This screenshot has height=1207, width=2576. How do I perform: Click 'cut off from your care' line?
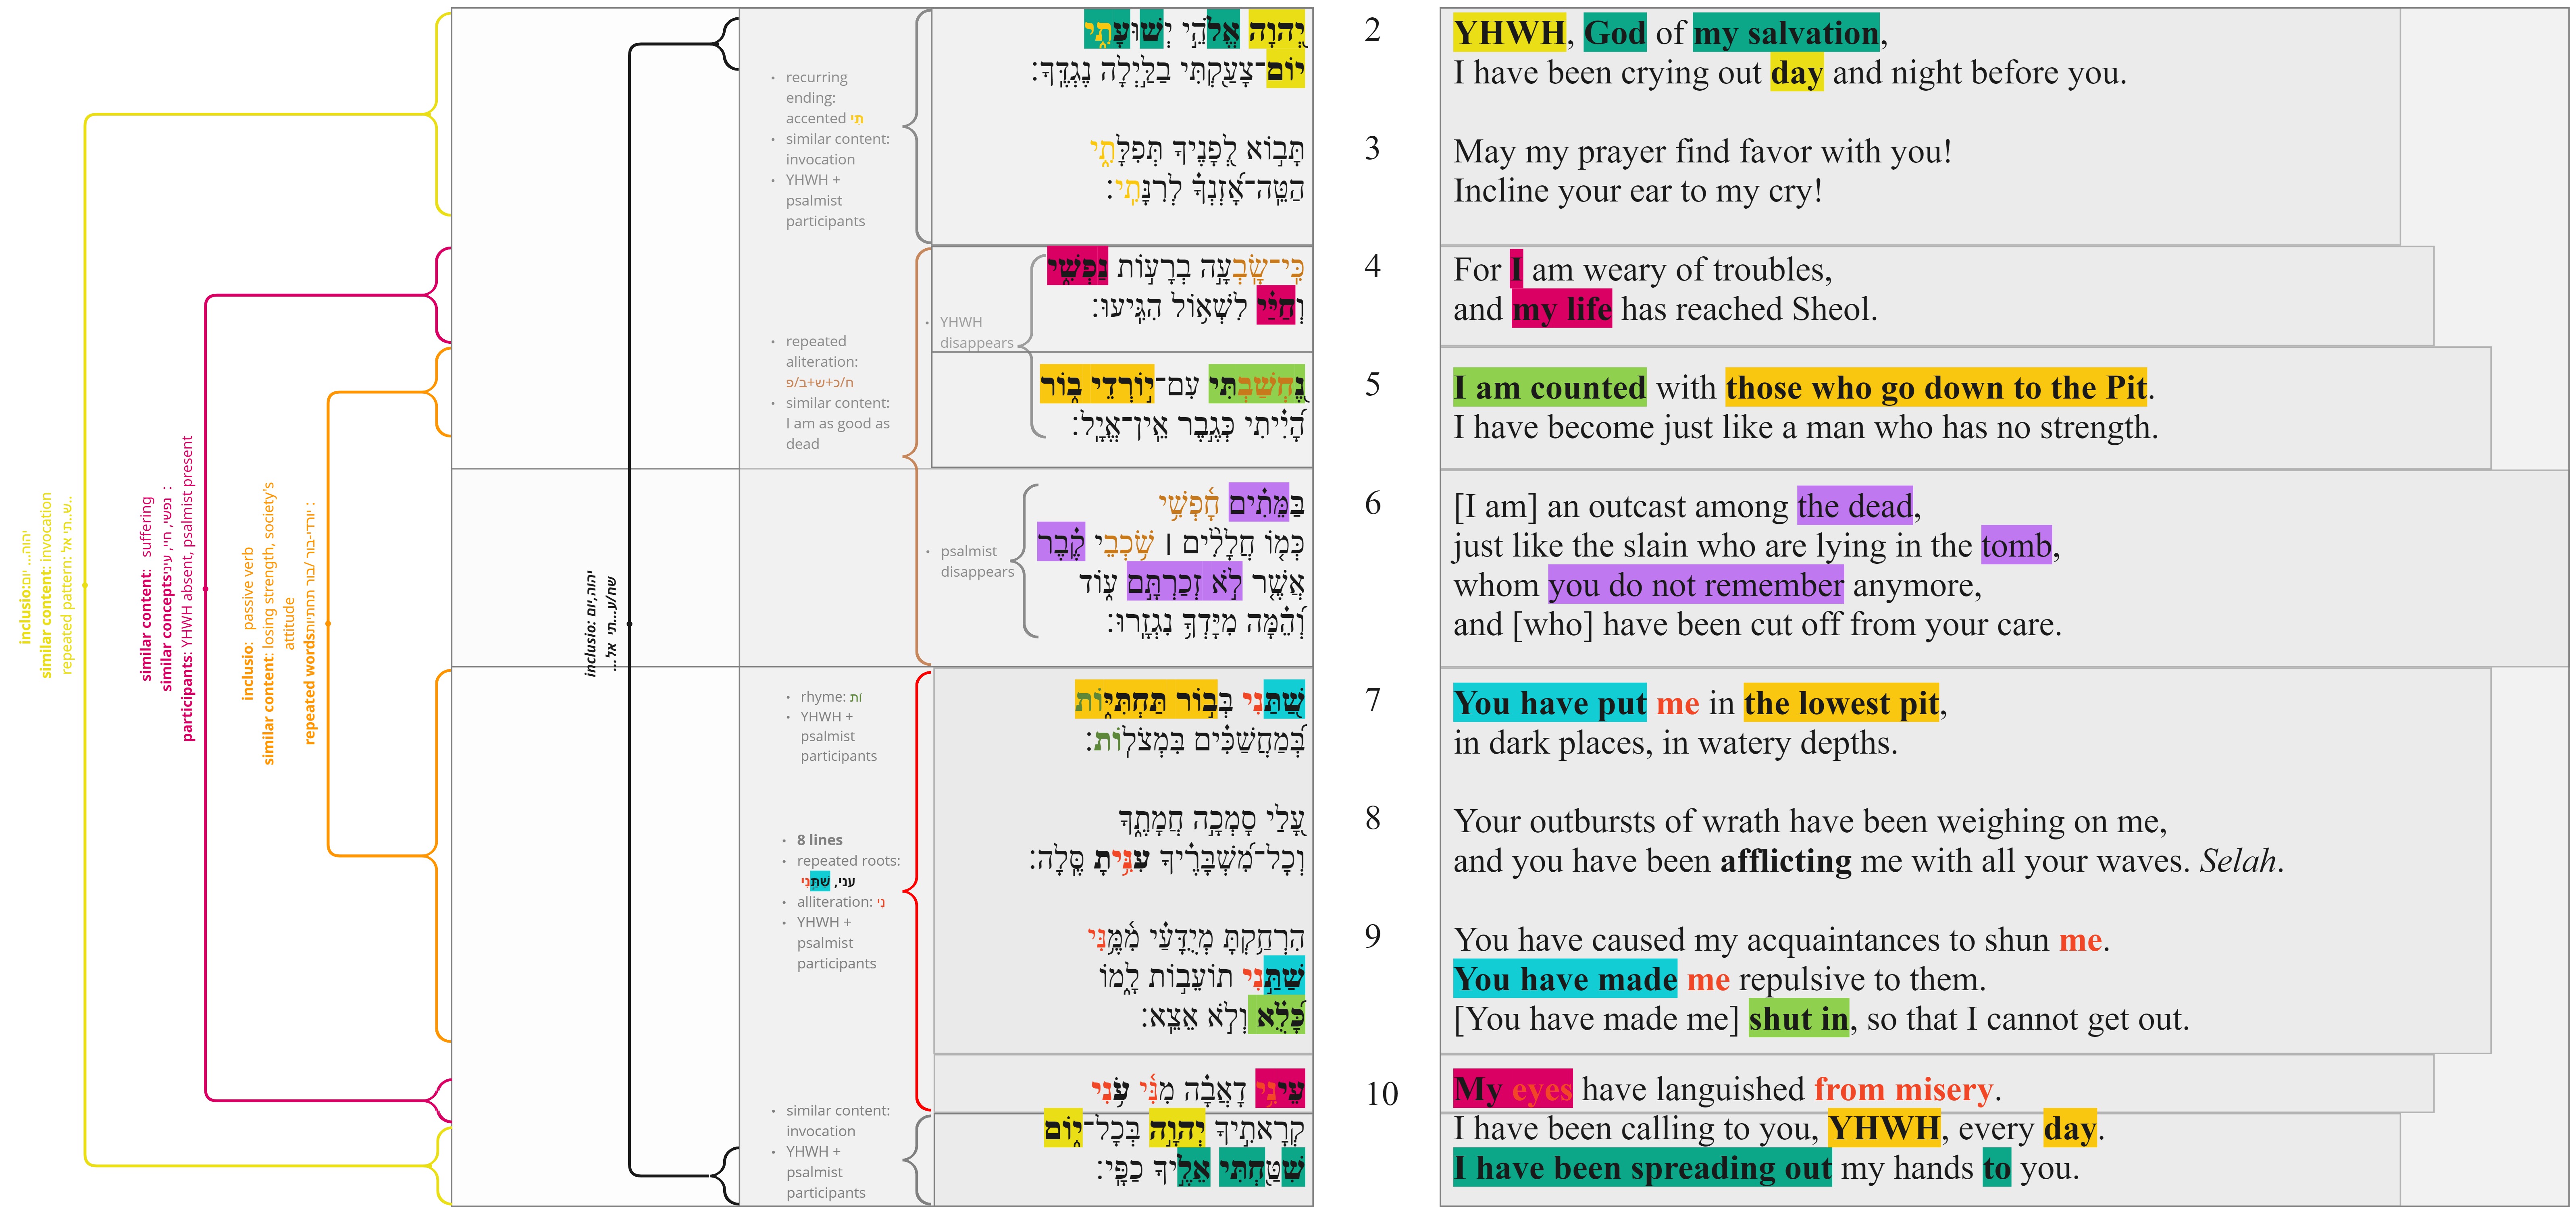[x=1757, y=625]
